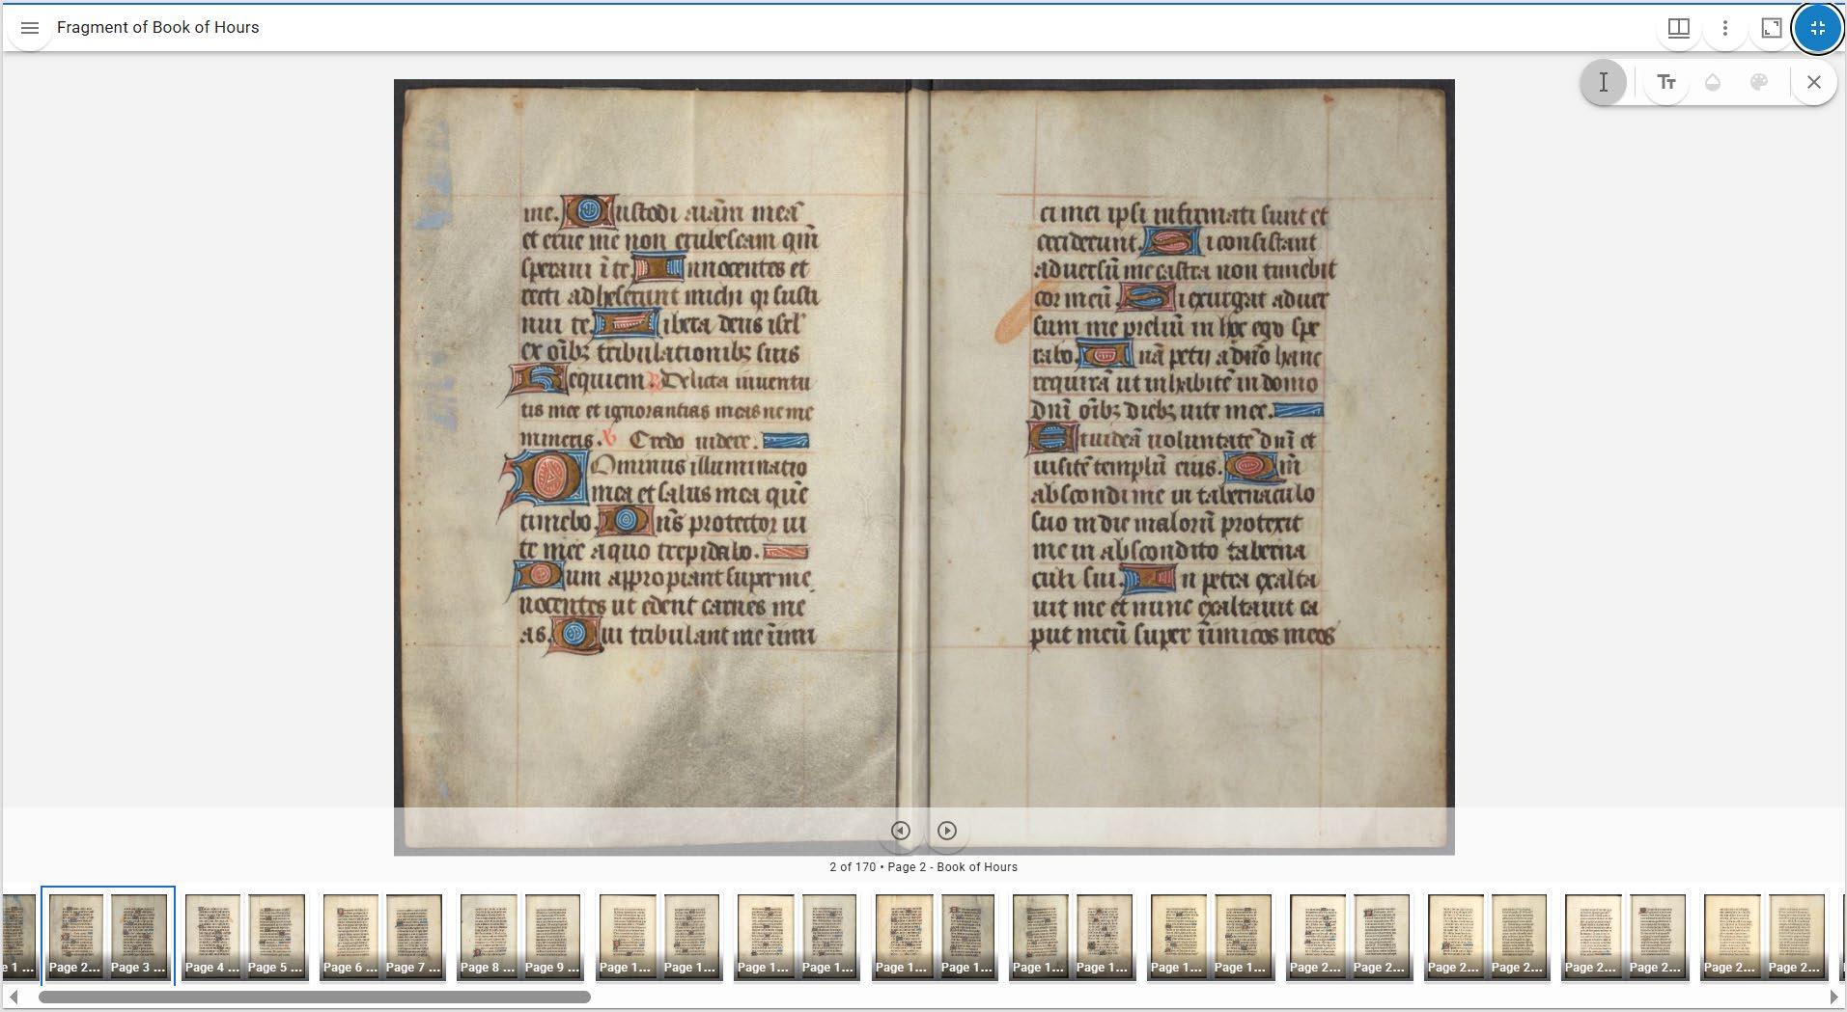Jump to the Page 6 thumbnail
The image size is (1847, 1012).
coord(350,936)
